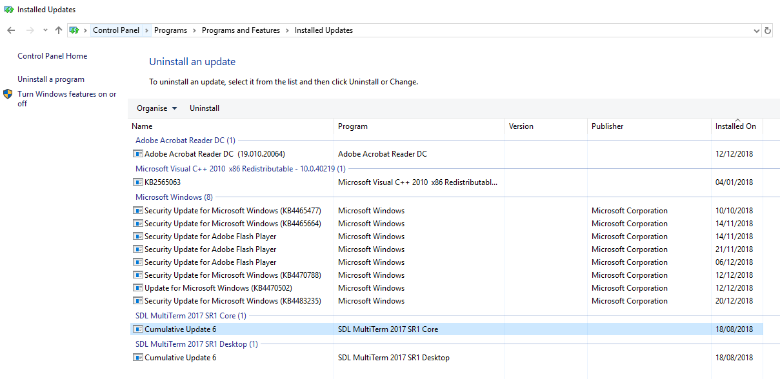The image size is (780, 379).
Task: Click the Installed Updates title bar icon
Action: point(8,10)
